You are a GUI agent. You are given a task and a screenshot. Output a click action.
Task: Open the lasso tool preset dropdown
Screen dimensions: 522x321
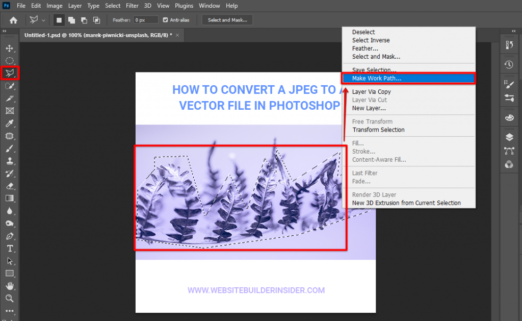coord(44,20)
